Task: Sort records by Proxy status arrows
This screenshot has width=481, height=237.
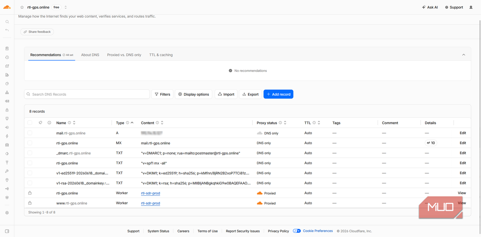Action: coord(285,123)
